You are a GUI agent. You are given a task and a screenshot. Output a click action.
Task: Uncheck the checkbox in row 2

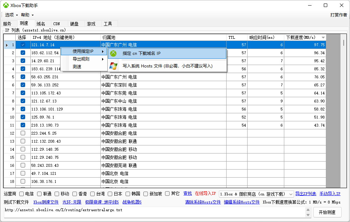pos(23,53)
